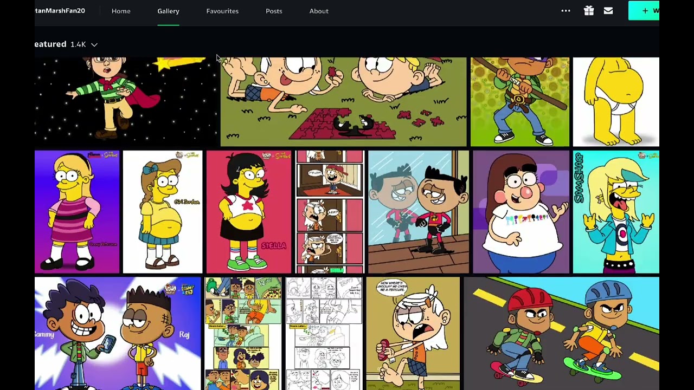Click the 1.4K featured count
Screen dimensions: 694x390
tap(78, 44)
